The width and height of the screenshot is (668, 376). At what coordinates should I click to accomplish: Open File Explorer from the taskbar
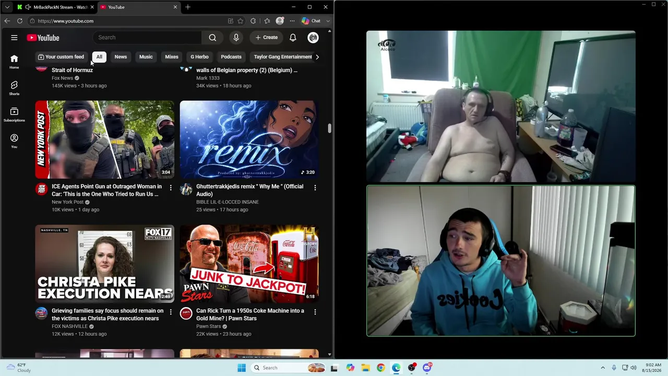pyautogui.click(x=365, y=368)
